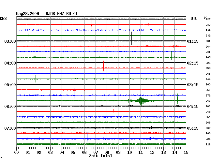This screenshot has width=212, height=161.
Task: Click the tall black spike just after minute 10
Action: pos(131,38)
